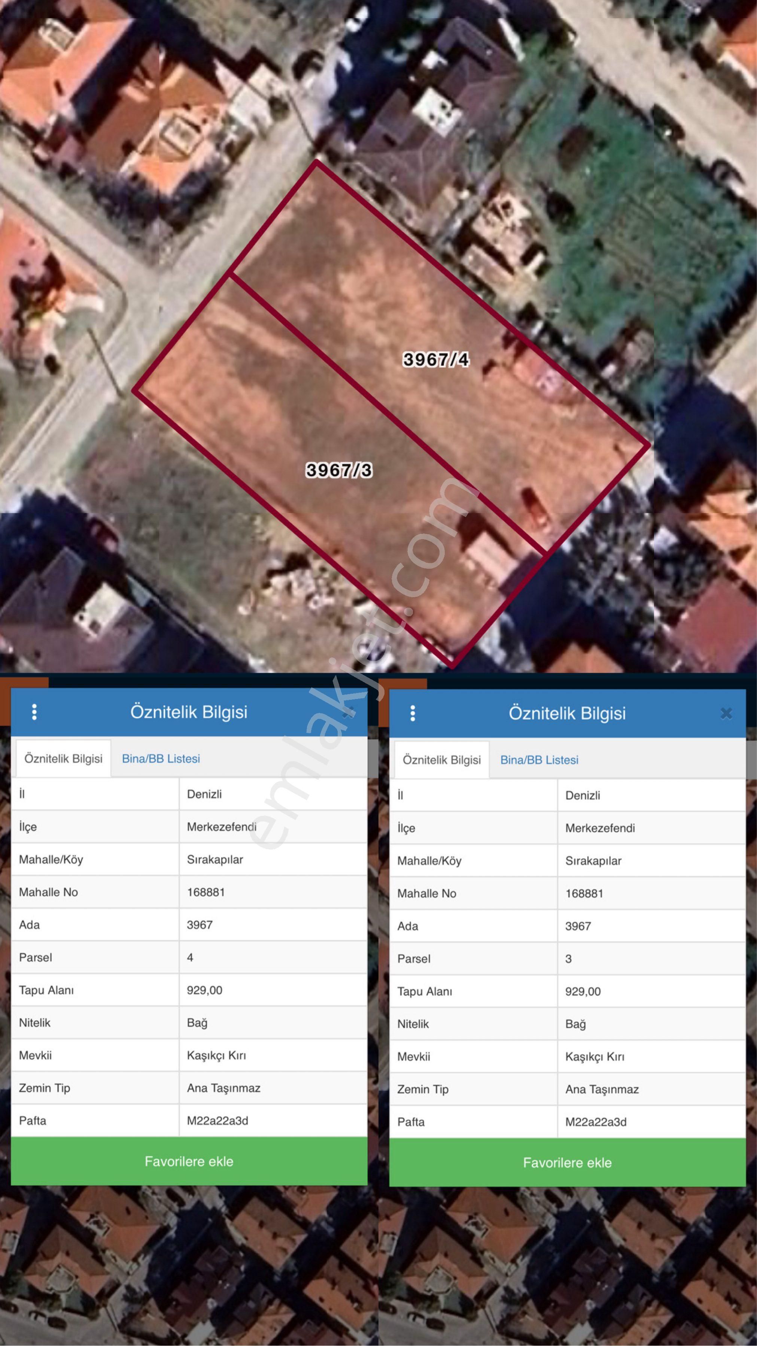Click Tapu Alanı 929,00 in the right panel
The height and width of the screenshot is (1346, 757).
point(583,992)
